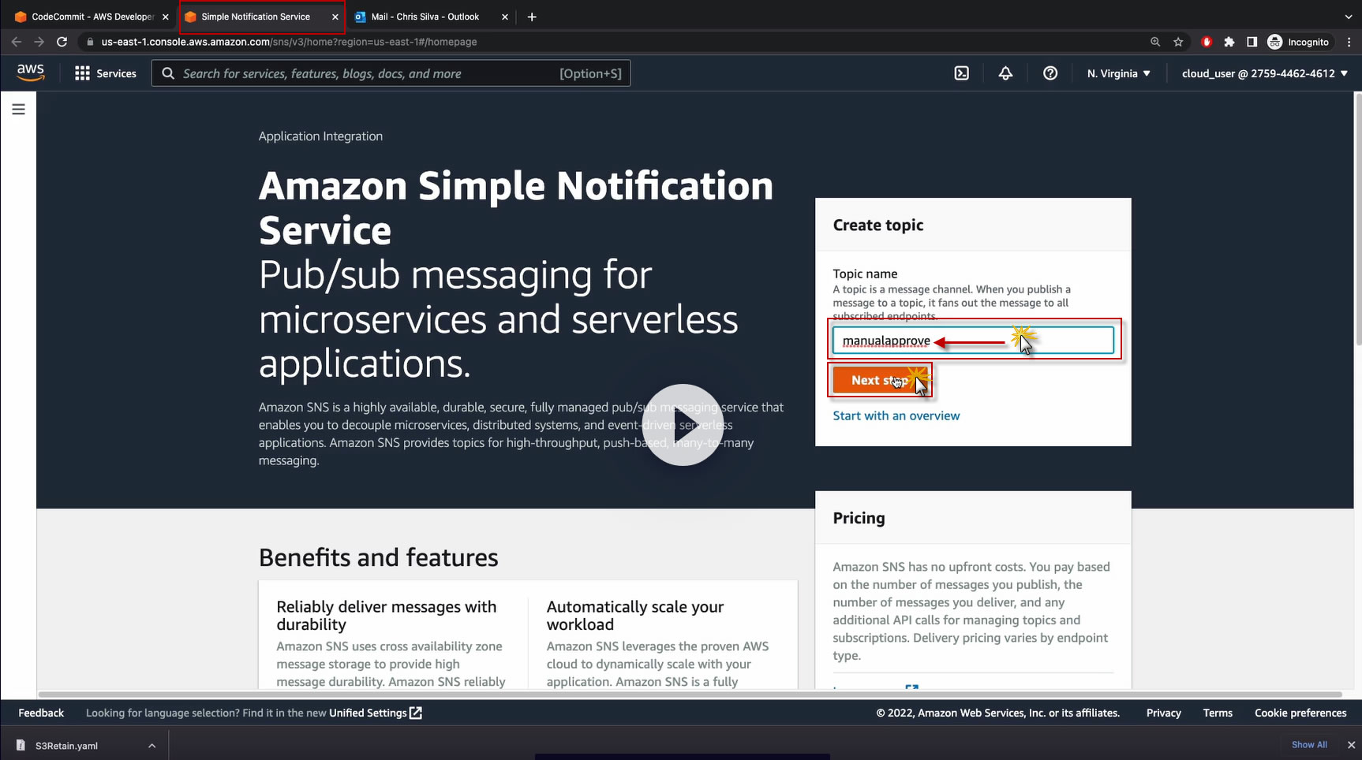
Task: Click Show All downloads
Action: pos(1309,745)
